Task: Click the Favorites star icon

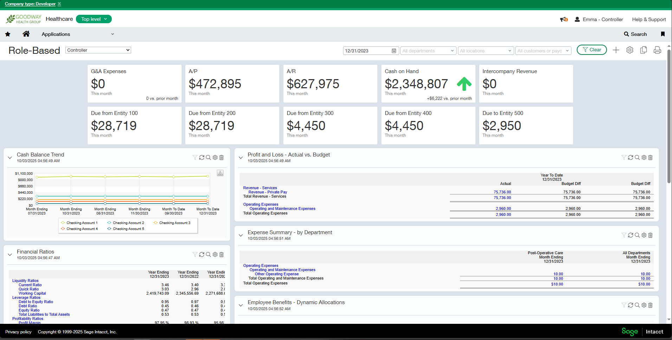Action: point(8,34)
